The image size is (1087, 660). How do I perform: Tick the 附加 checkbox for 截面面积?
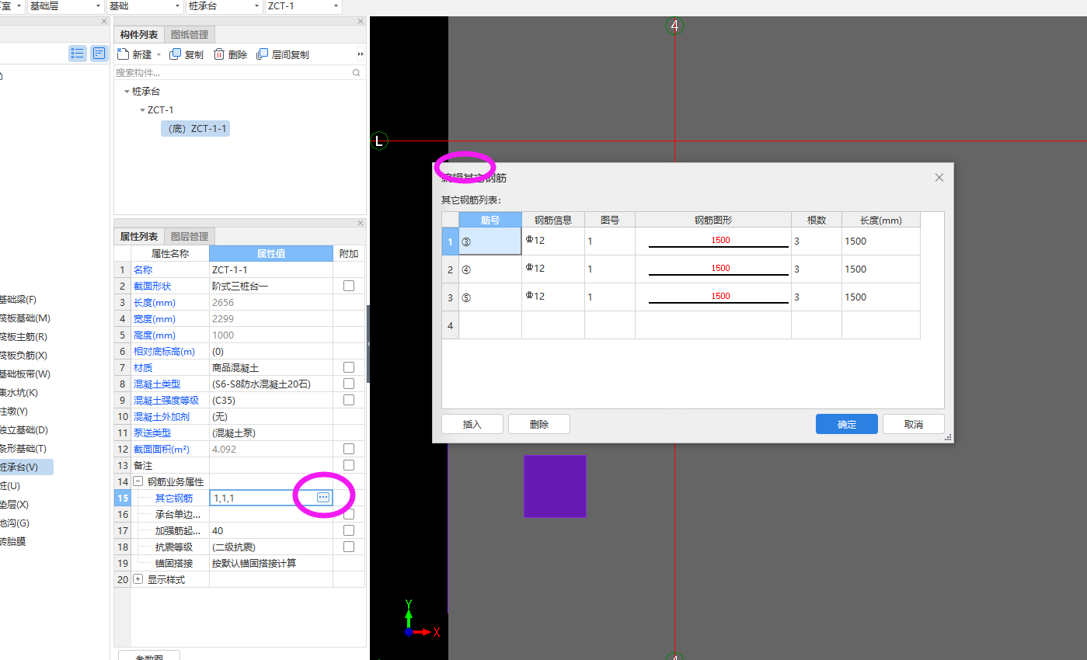tap(349, 449)
